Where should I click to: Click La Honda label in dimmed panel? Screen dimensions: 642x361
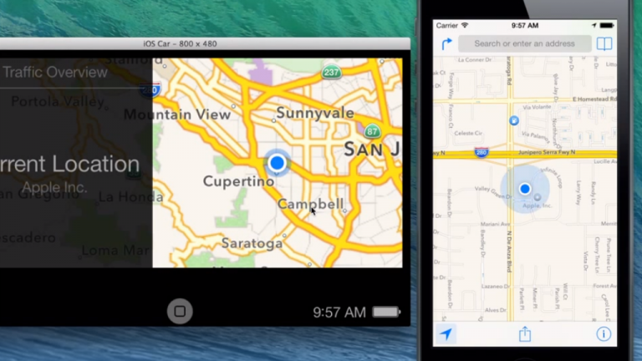(x=130, y=197)
